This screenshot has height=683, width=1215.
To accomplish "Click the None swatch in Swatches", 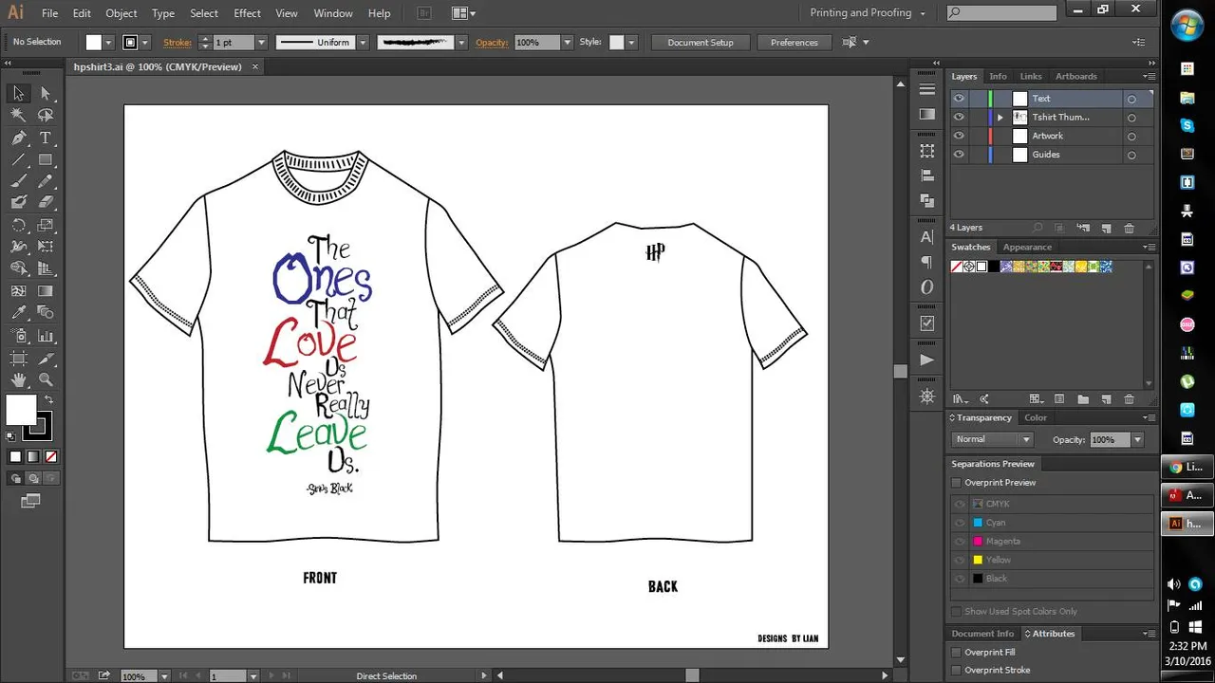I will coord(957,267).
